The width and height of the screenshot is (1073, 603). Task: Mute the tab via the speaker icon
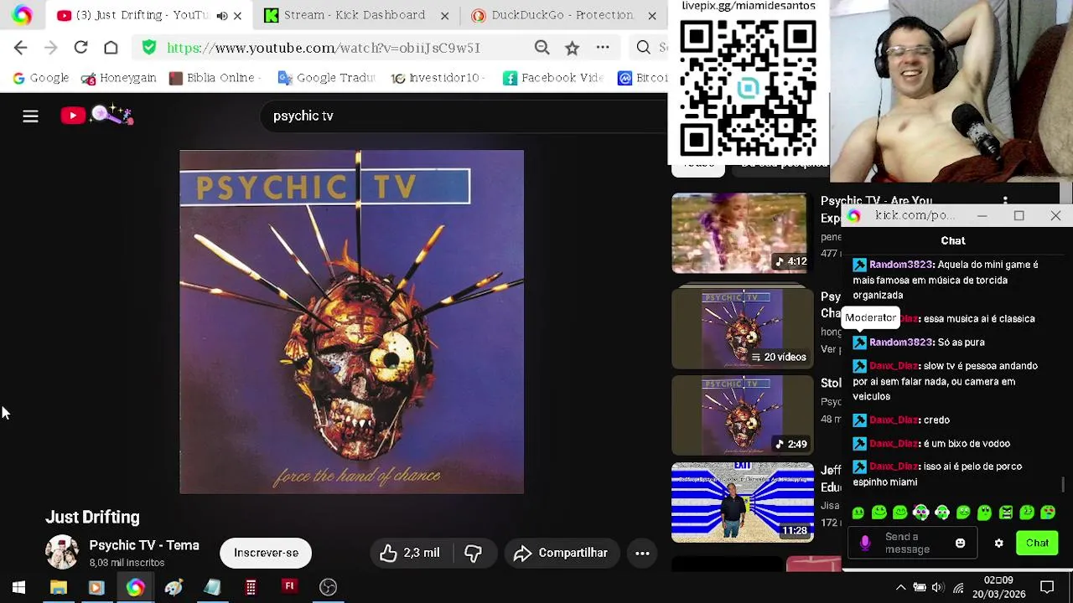click(x=221, y=15)
